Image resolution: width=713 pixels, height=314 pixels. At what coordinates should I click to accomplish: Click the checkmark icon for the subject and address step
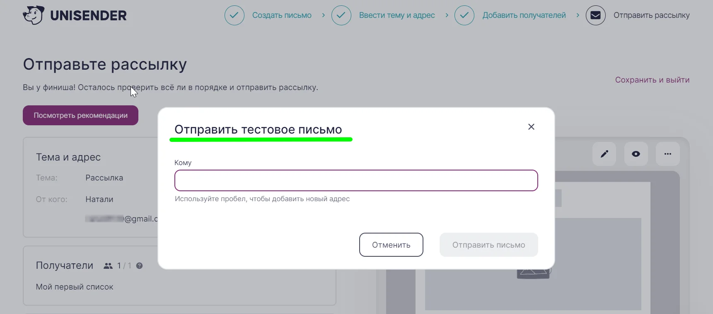click(341, 15)
